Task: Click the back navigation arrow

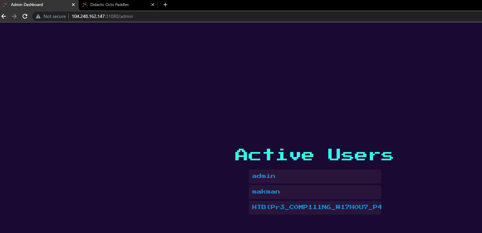Action: (x=4, y=16)
